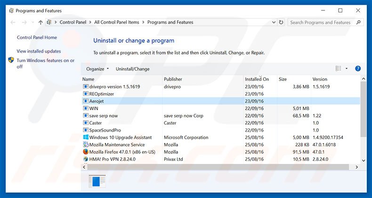The width and height of the screenshot is (372, 198).
Task: Click the save serp now program icon
Action: pos(86,116)
